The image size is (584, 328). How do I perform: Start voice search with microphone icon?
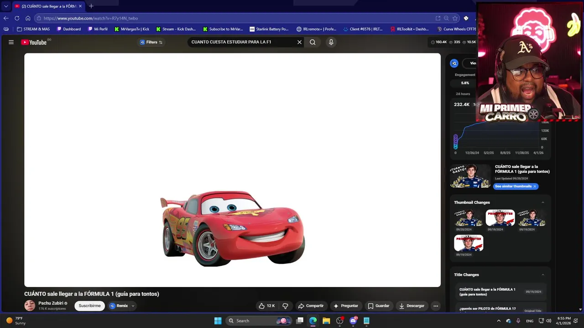[331, 42]
